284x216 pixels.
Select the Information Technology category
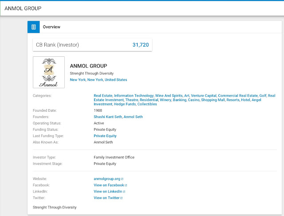click(134, 96)
